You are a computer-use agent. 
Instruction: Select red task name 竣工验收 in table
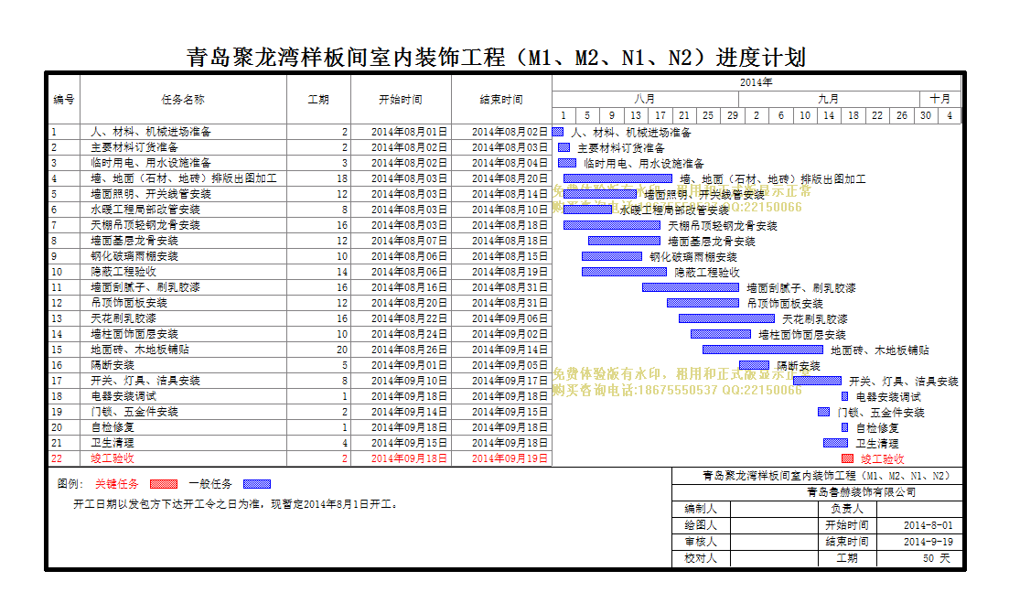(x=113, y=458)
